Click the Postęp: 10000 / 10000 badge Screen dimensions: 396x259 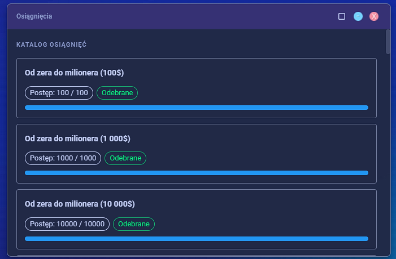pyautogui.click(x=67, y=224)
